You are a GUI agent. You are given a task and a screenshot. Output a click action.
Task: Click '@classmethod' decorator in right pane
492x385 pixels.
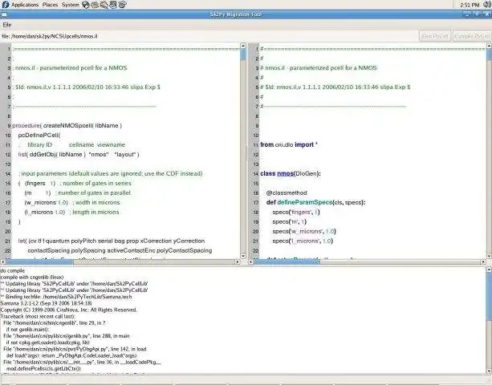pos(287,192)
